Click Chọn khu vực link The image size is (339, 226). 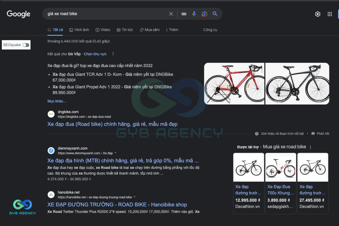[x=95, y=54]
